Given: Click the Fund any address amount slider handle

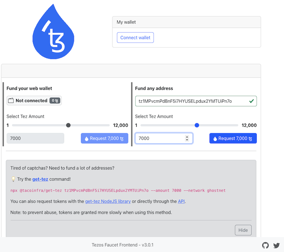Looking at the screenshot, I should click(x=197, y=125).
